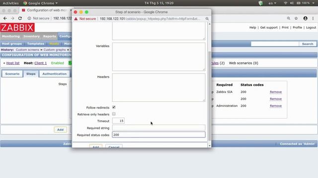The image size is (318, 178).
Task: Remove the Zabbix SIA step
Action: (x=276, y=92)
